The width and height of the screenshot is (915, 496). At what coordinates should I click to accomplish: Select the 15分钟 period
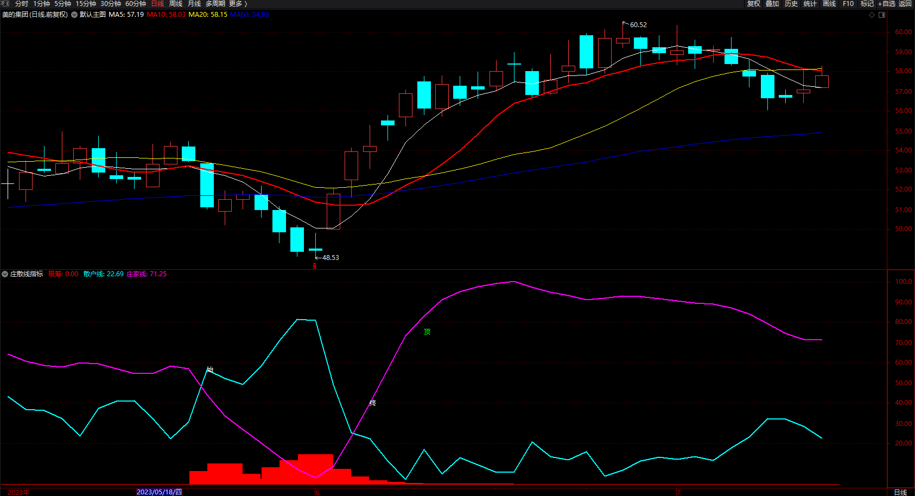(x=86, y=4)
